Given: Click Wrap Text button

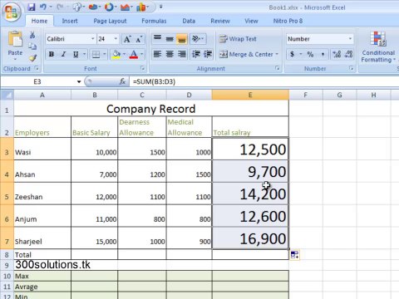Looking at the screenshot, I should click(238, 39).
